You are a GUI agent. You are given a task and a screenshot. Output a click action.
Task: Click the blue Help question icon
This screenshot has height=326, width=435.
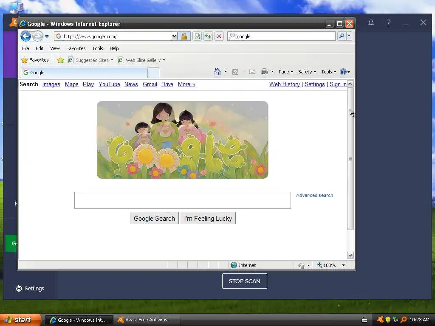[x=343, y=72]
